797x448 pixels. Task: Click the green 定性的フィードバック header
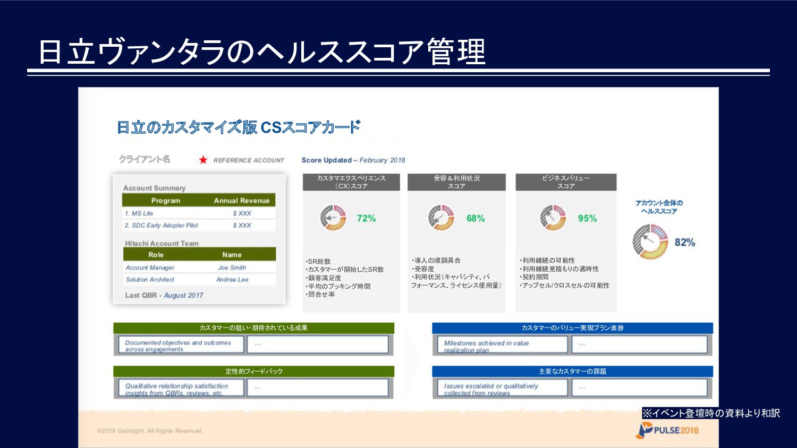(253, 372)
